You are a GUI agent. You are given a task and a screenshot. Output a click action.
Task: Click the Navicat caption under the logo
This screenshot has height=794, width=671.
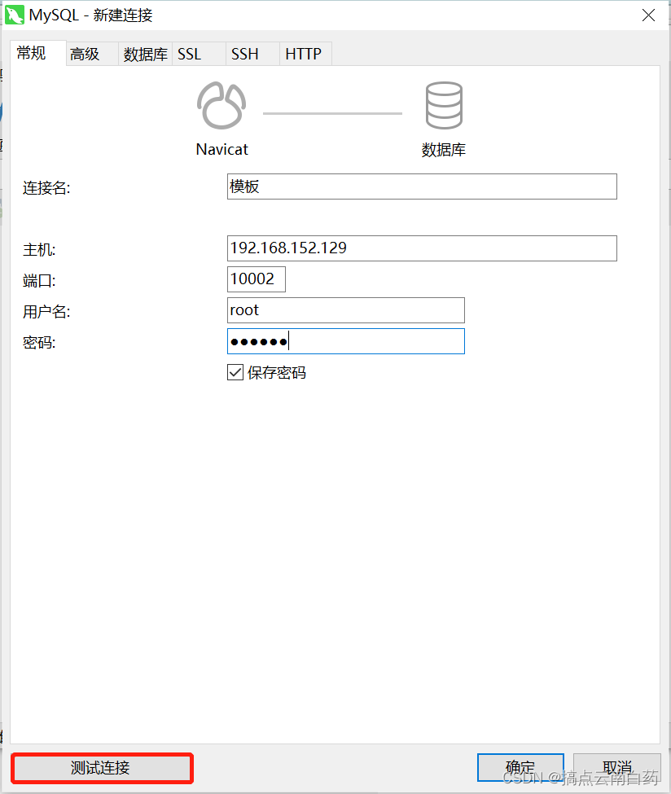tap(221, 149)
